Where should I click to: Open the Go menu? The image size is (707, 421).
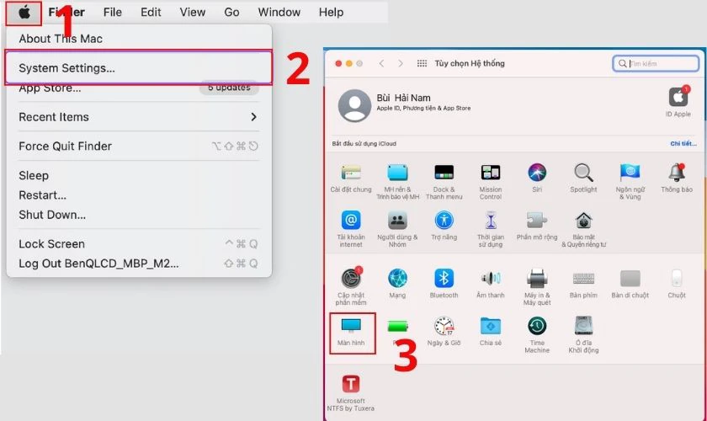click(231, 12)
